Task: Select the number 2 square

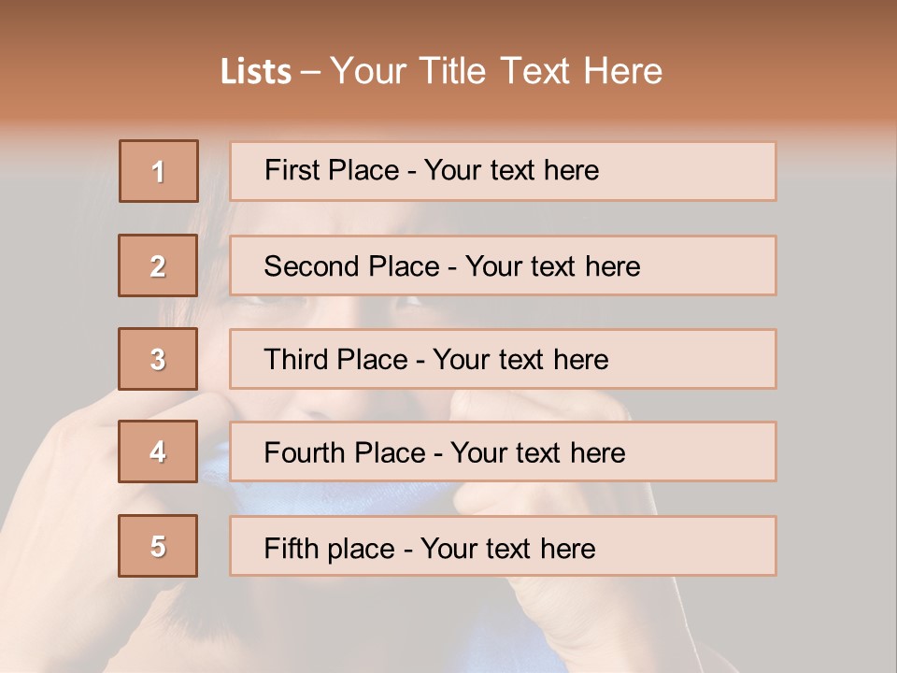Action: 158,265
